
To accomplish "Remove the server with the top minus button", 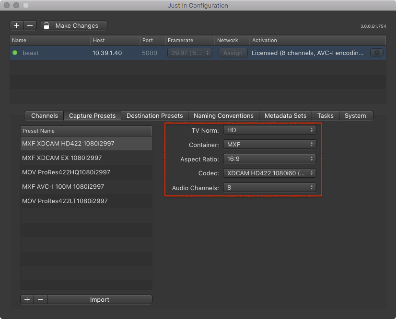I will (30, 25).
